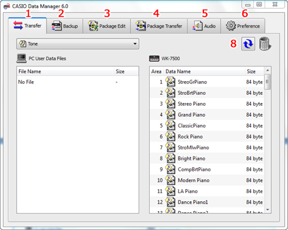Click the Tone icon in the dropdown
The image size is (288, 230).
(x=22, y=44)
